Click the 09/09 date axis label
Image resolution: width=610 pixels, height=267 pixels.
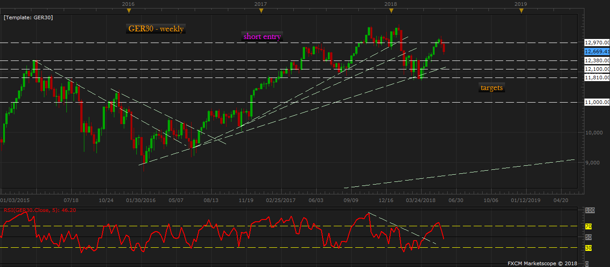pyautogui.click(x=351, y=200)
